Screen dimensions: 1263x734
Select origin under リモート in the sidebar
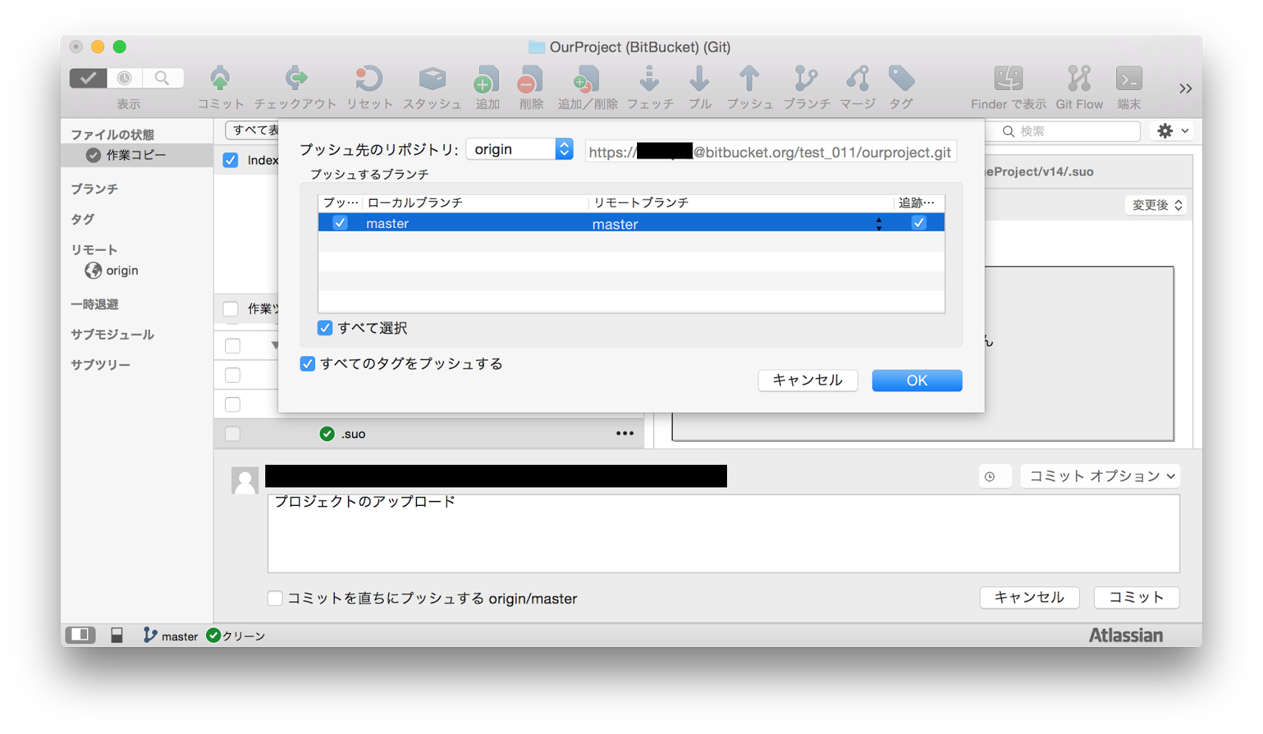point(122,271)
